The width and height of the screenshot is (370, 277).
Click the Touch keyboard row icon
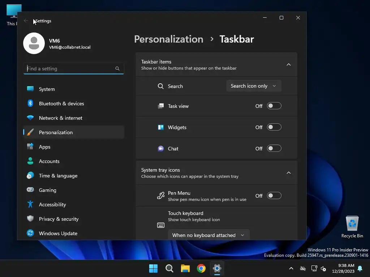(x=161, y=225)
